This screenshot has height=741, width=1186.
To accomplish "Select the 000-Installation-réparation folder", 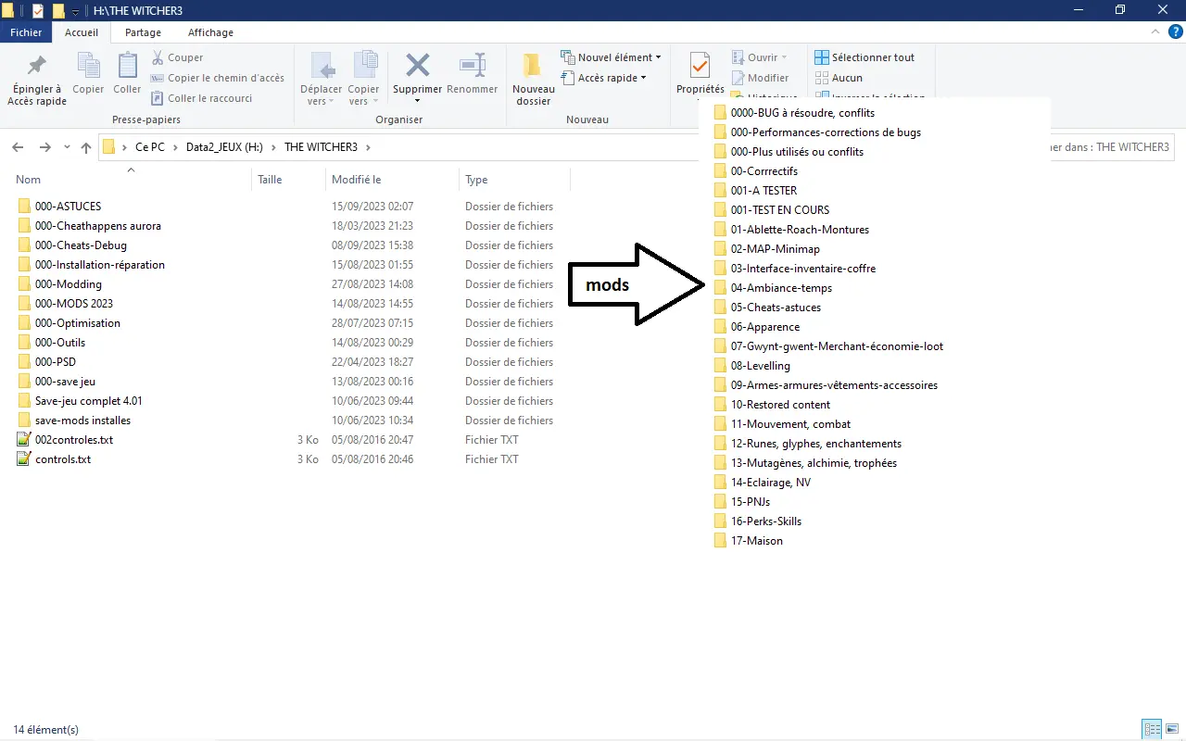I will 99,265.
